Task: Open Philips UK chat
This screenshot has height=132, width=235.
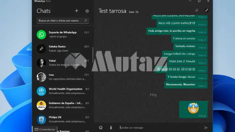Action: click(x=63, y=120)
